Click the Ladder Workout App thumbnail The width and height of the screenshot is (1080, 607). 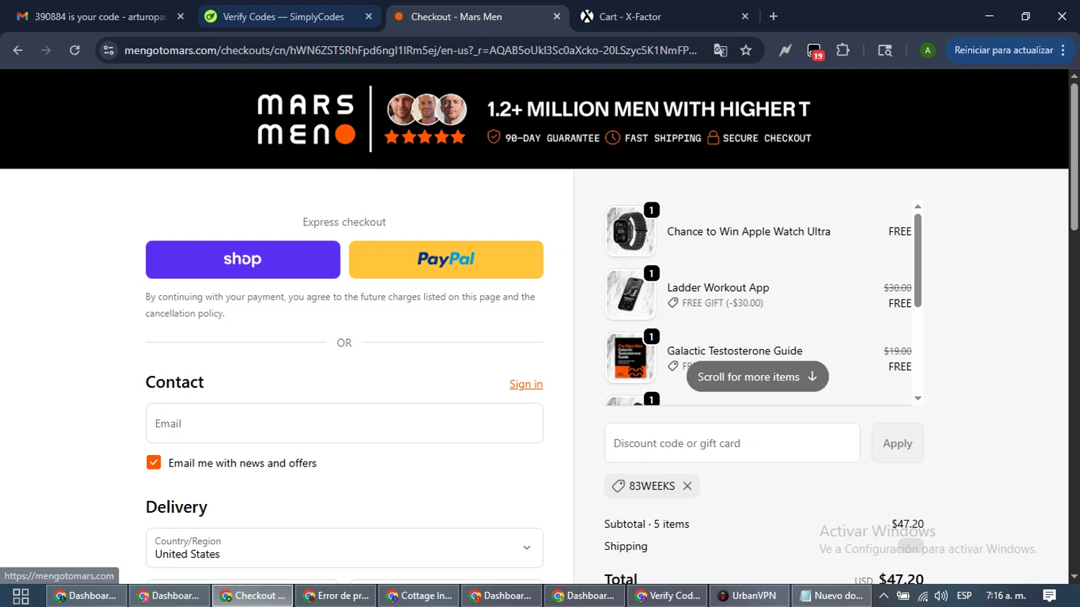(630, 294)
